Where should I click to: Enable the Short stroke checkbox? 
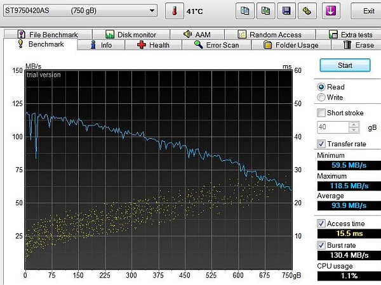(x=321, y=113)
